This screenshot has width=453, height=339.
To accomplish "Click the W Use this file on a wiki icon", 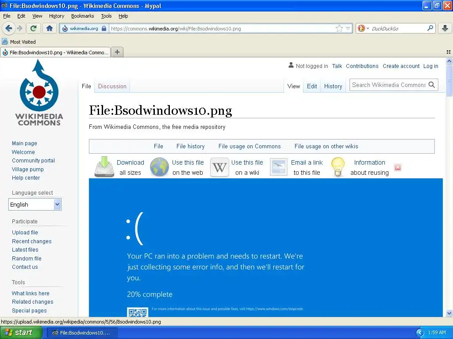I will (x=219, y=167).
